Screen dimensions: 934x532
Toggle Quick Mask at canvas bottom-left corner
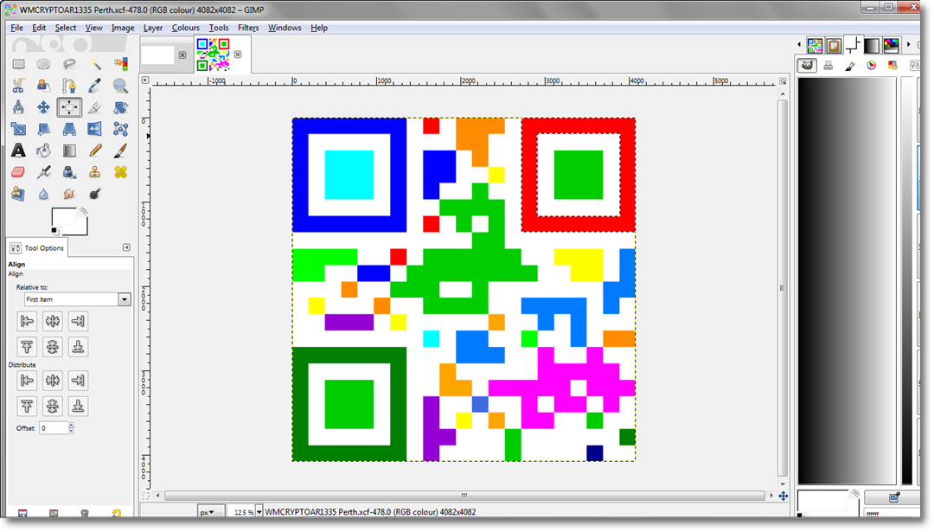145,496
